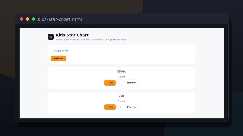
Task: Click Leo's 0 stars count
Action: tap(121, 101)
